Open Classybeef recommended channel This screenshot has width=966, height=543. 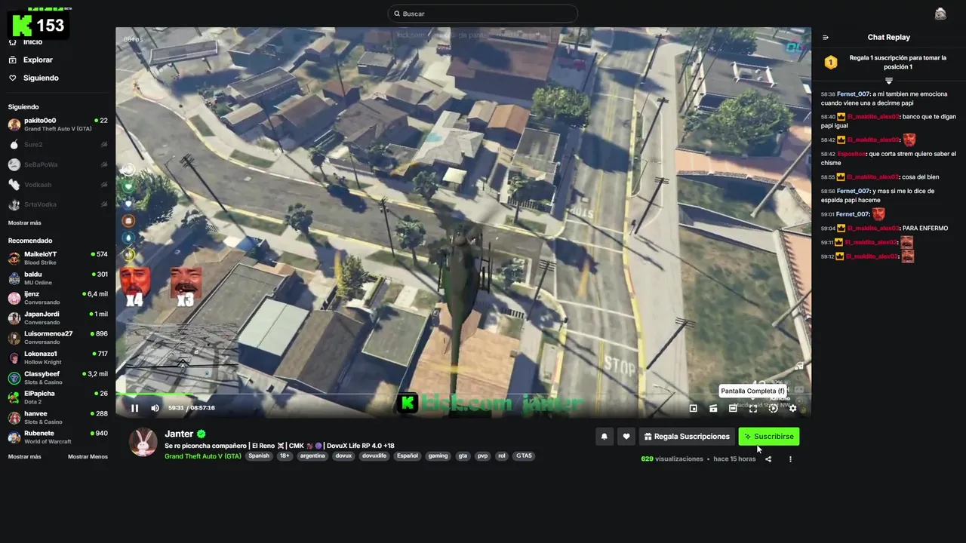58,378
